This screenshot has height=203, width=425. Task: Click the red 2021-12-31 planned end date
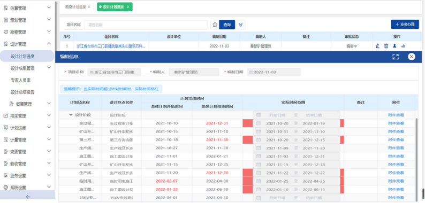click(x=217, y=123)
